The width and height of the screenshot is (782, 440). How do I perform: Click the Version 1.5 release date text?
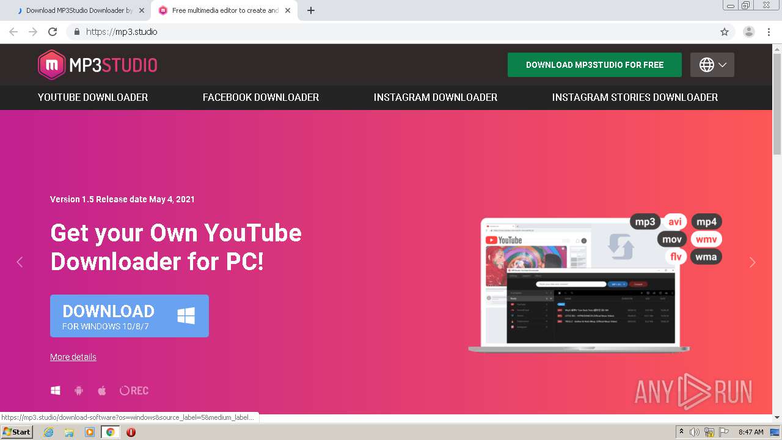point(122,199)
